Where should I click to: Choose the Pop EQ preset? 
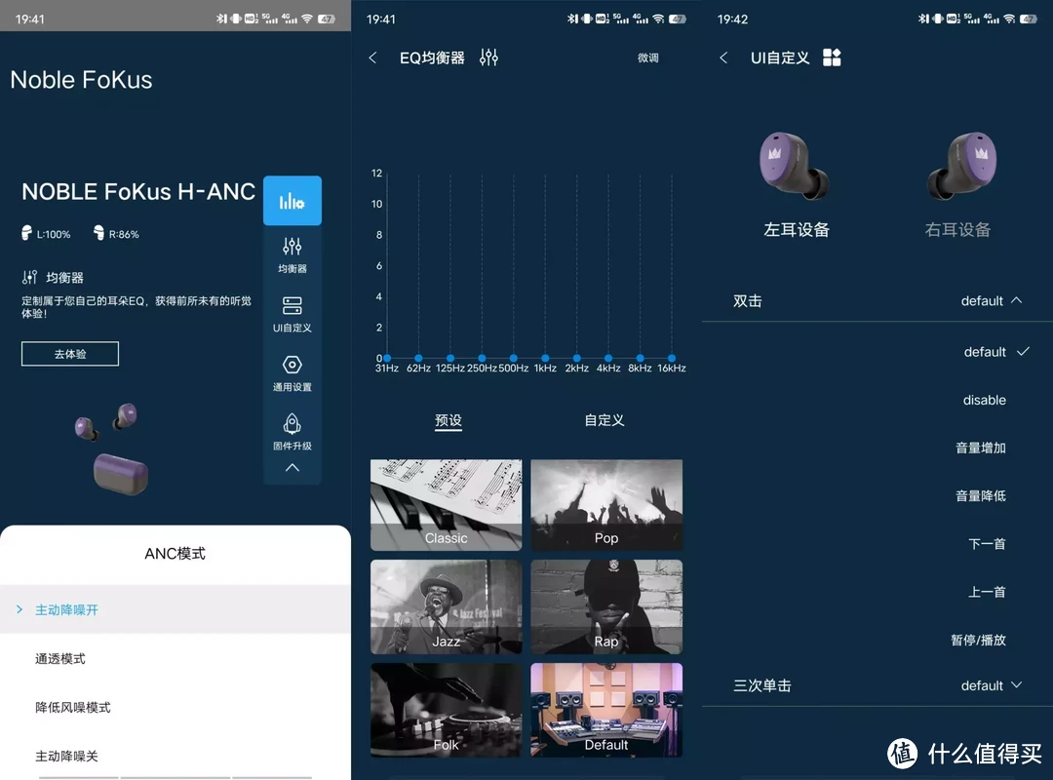click(606, 504)
